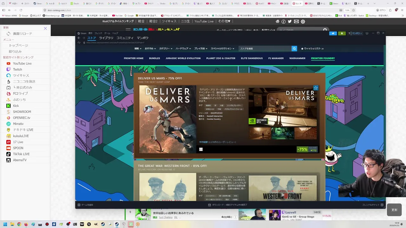Screen dimensions: 406x228
Task: Open the マンボウ account dropdown
Action: 357,33
